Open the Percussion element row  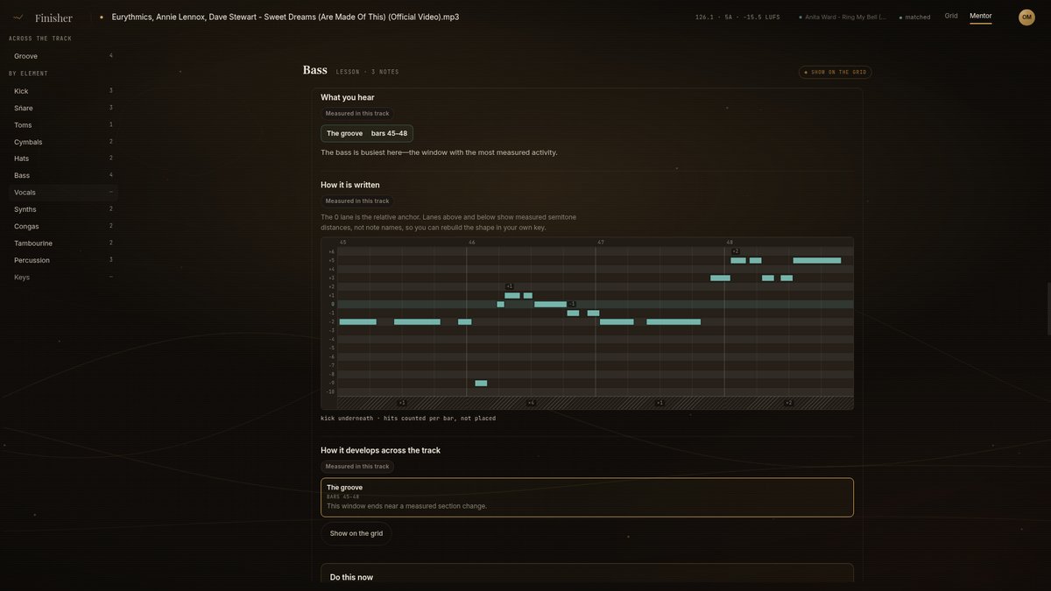63,260
